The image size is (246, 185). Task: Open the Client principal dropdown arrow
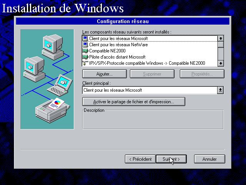coord(220,90)
